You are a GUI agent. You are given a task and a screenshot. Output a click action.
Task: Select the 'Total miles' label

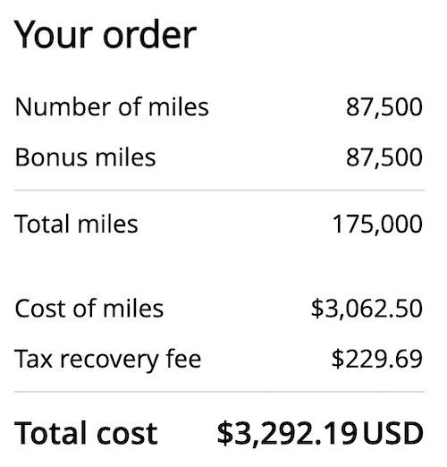[x=76, y=224]
